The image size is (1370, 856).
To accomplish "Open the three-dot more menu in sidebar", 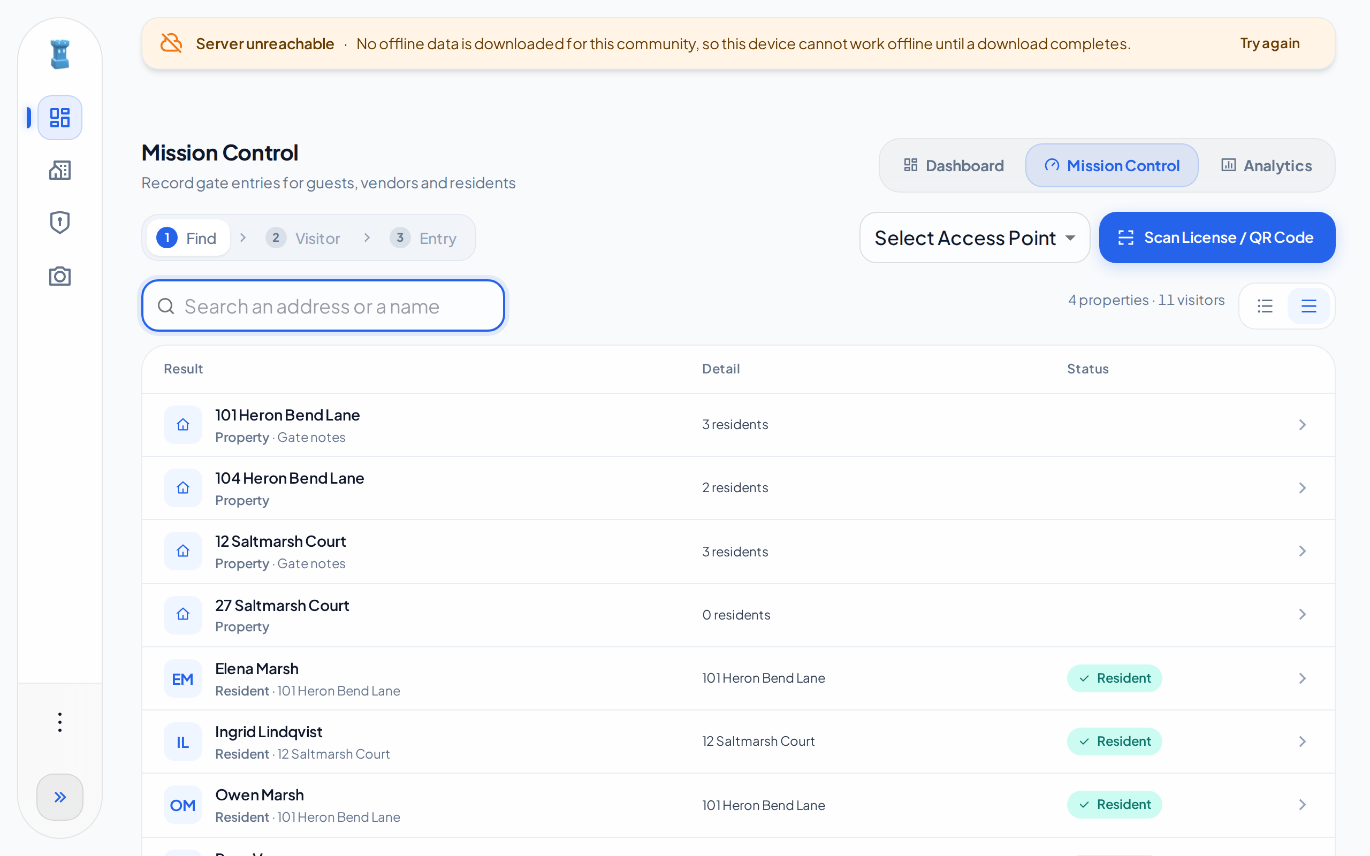I will click(x=59, y=722).
